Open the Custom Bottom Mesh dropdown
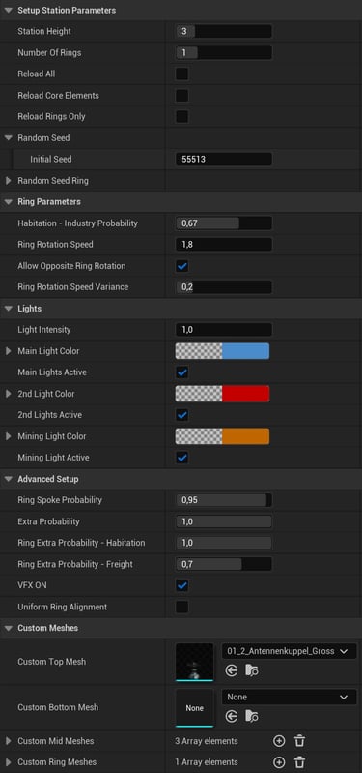 (290, 698)
